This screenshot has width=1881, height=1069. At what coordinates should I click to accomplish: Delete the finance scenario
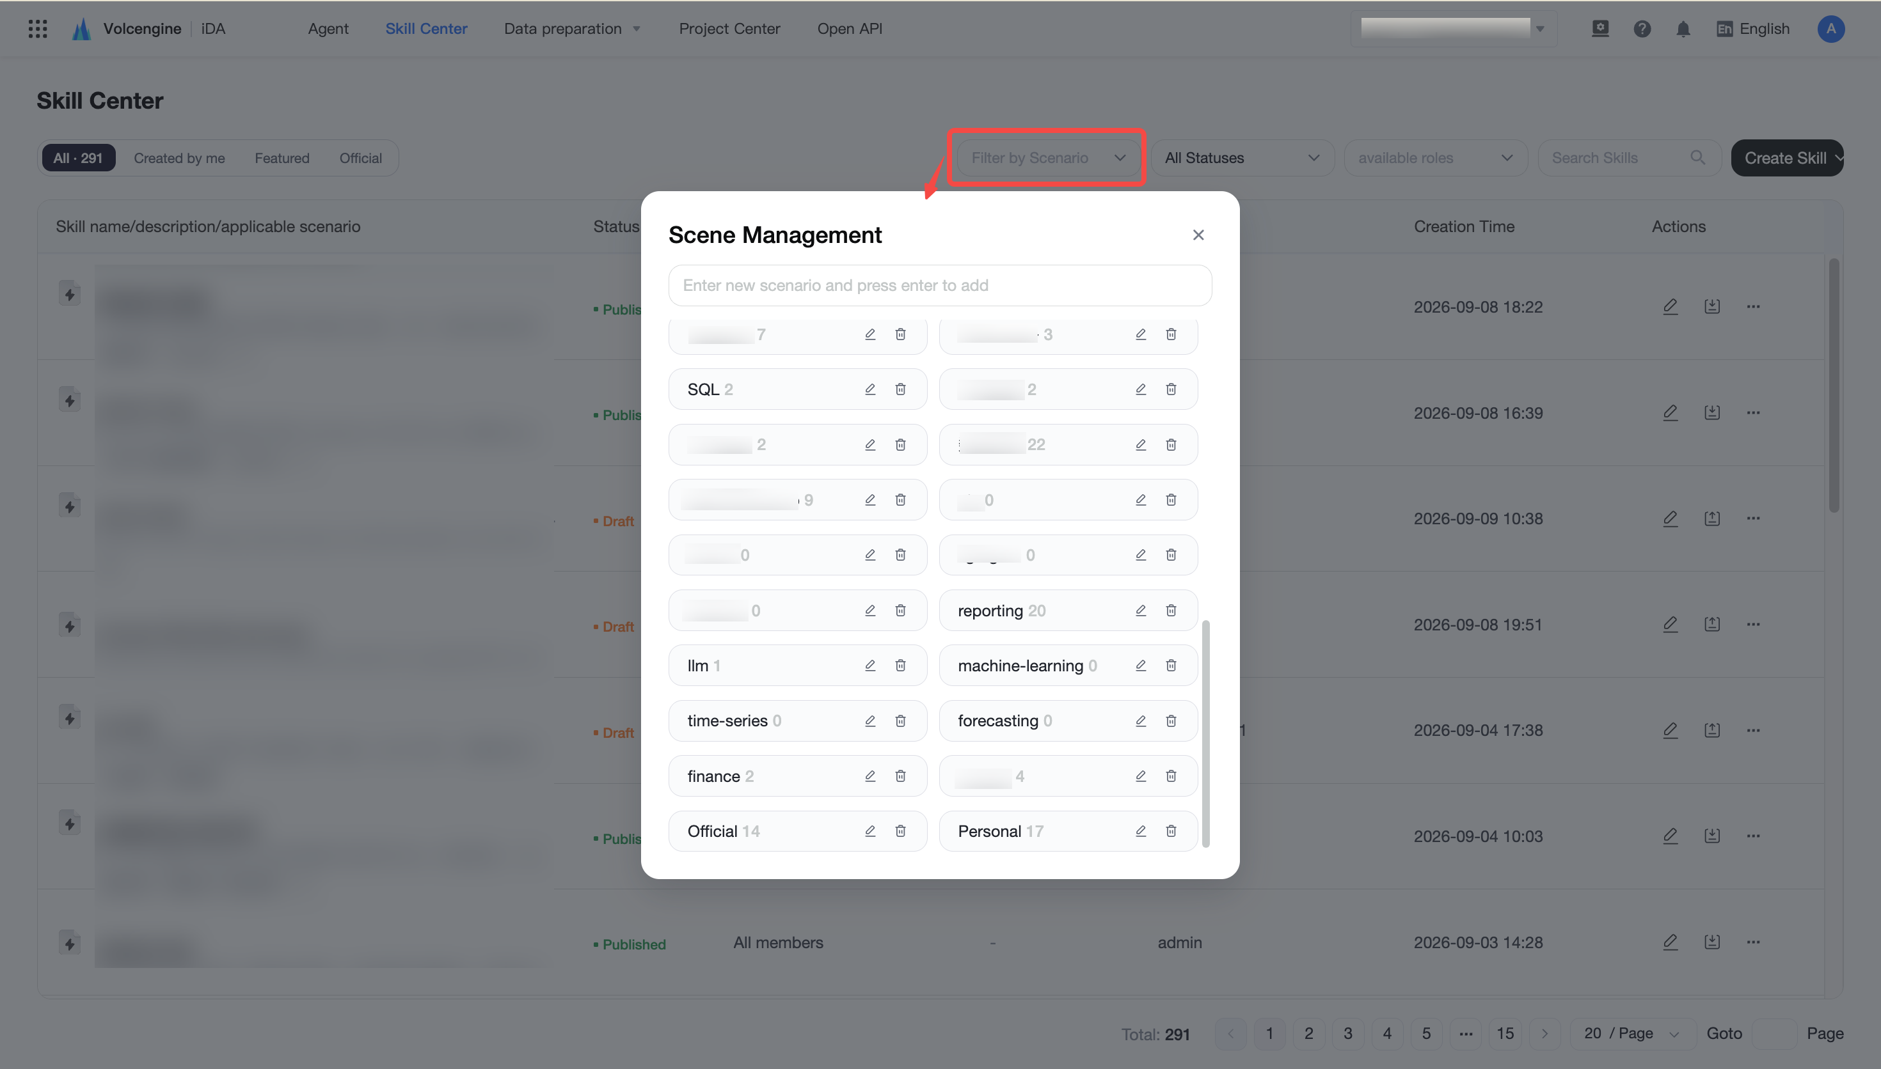click(x=900, y=776)
